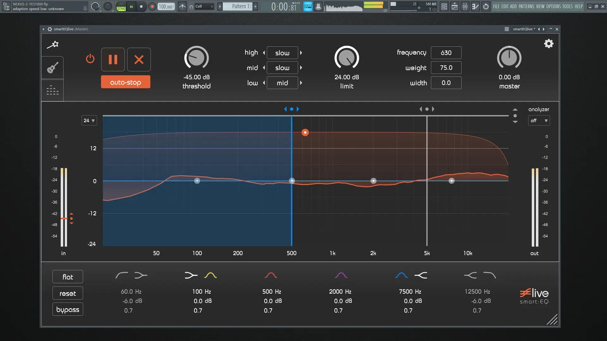Open the PATTERNS menu

click(x=526, y=6)
